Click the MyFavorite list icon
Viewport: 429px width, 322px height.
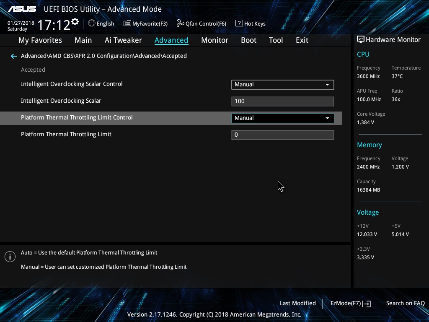coord(127,23)
